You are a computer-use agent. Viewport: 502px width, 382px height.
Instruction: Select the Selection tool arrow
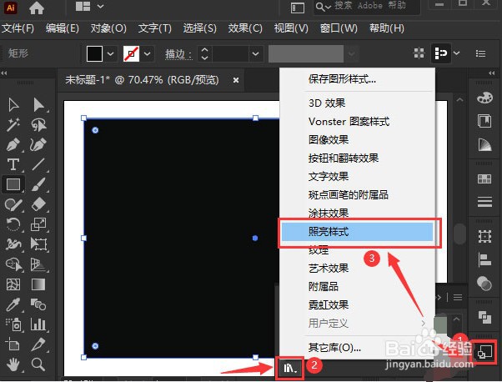[x=13, y=105]
